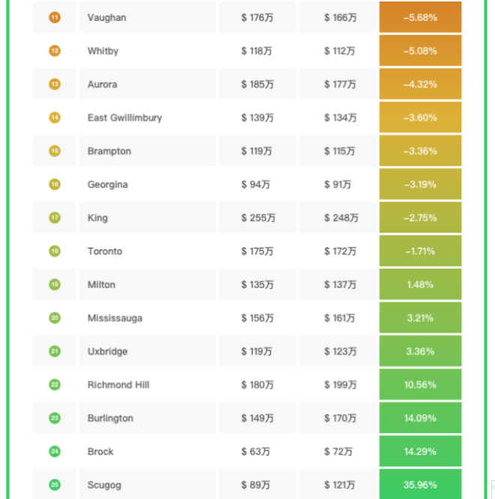Select the Richmond Hill city name
Screen dimensions: 495x499
coord(118,385)
